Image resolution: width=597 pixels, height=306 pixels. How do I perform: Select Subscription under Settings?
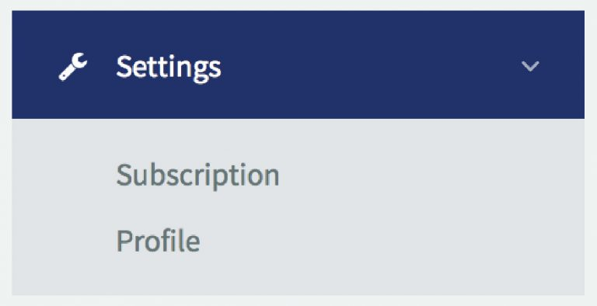click(197, 176)
